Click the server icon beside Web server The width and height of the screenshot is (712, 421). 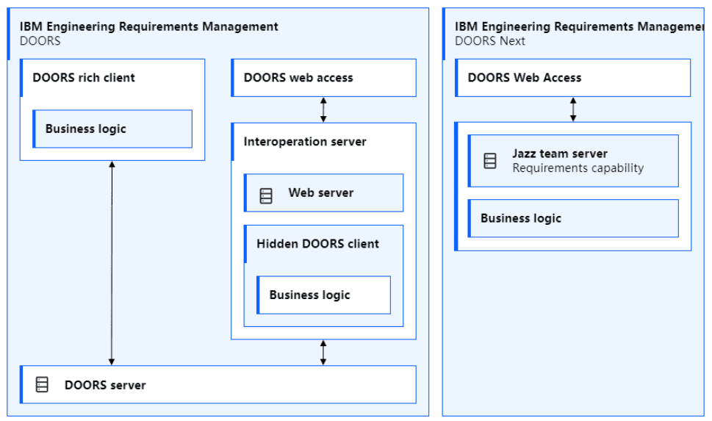tap(266, 195)
